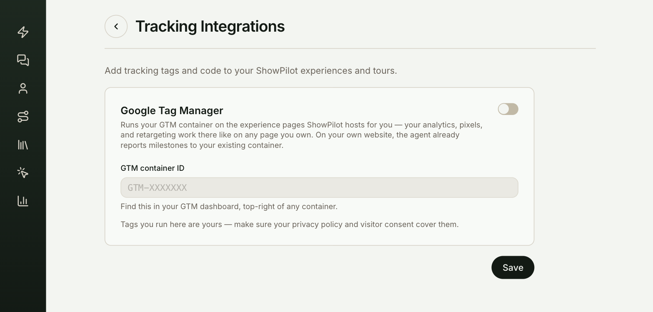Save the tracking integration settings
The width and height of the screenshot is (653, 312).
coord(513,267)
